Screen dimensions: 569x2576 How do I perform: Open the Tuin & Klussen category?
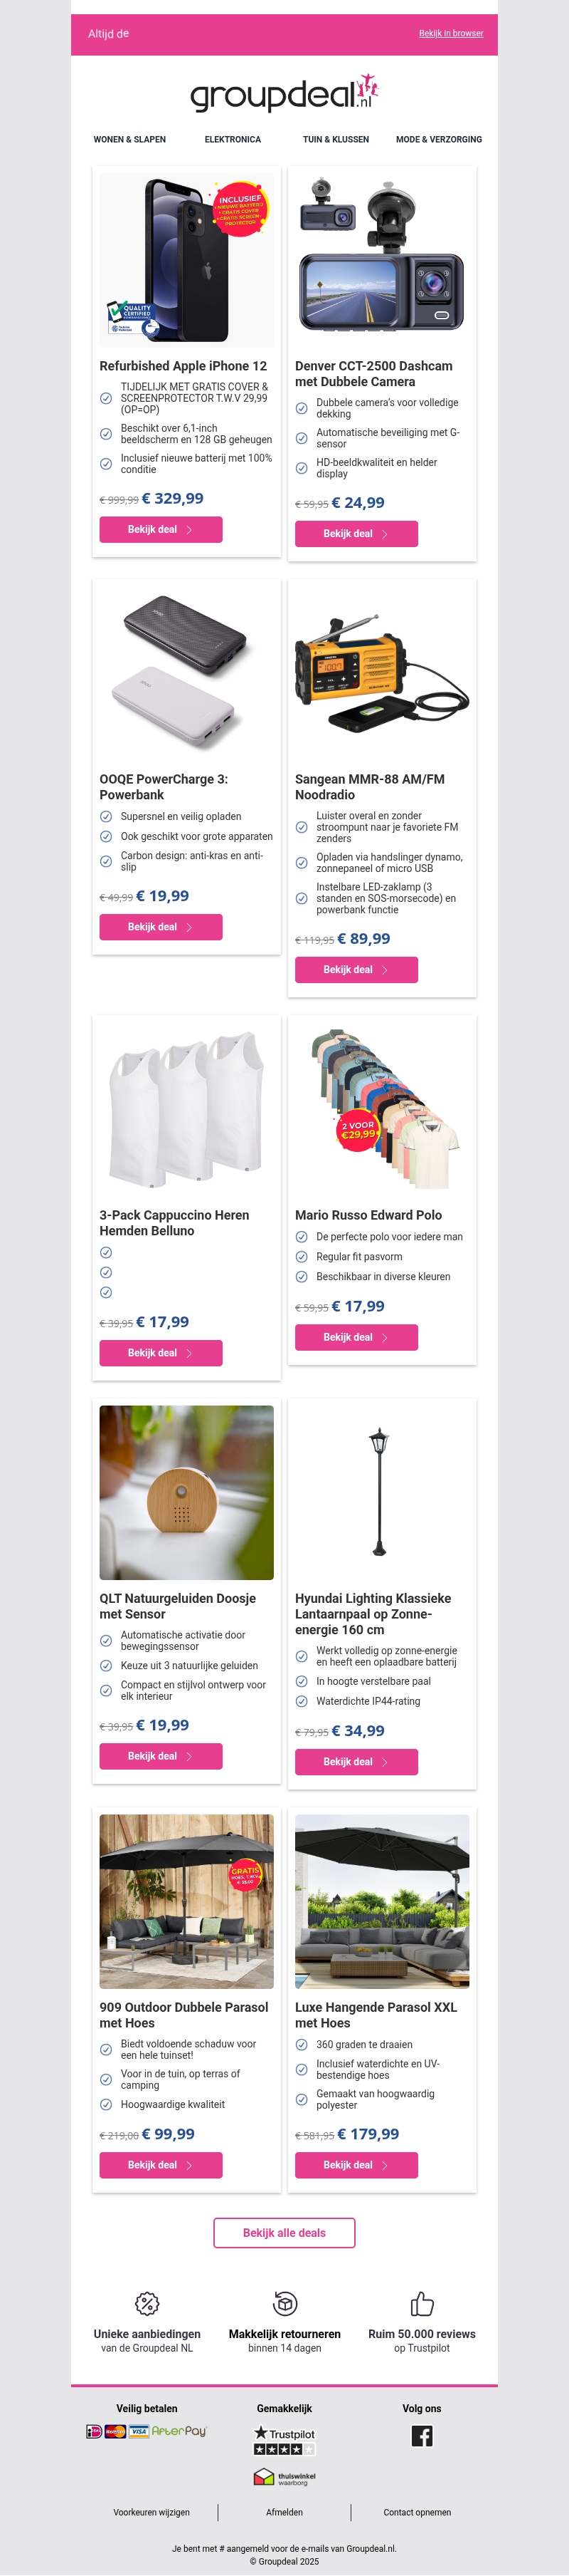coord(336,140)
